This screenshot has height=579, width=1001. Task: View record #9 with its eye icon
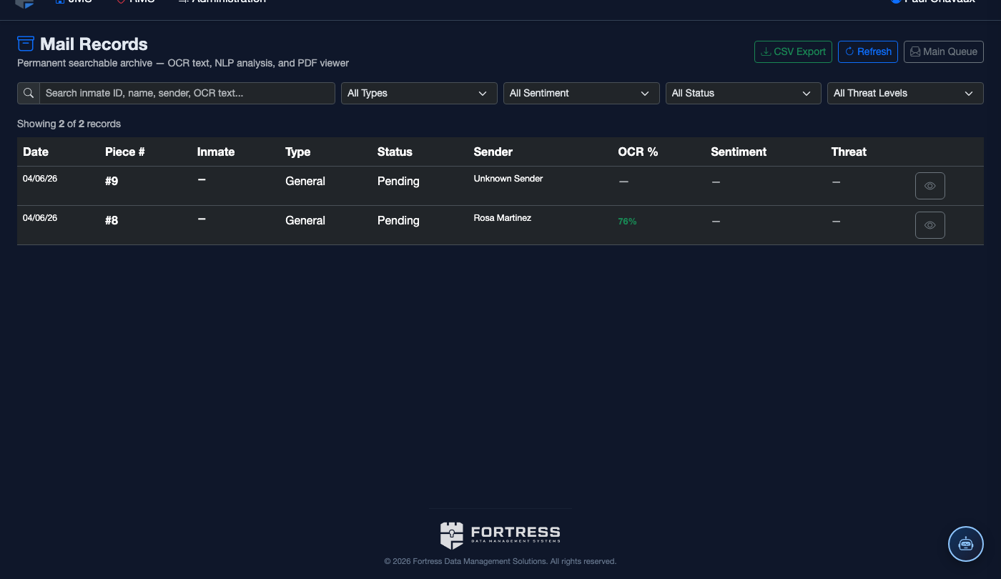click(929, 186)
